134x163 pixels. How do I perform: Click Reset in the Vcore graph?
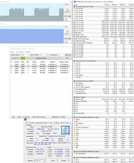point(69,39)
